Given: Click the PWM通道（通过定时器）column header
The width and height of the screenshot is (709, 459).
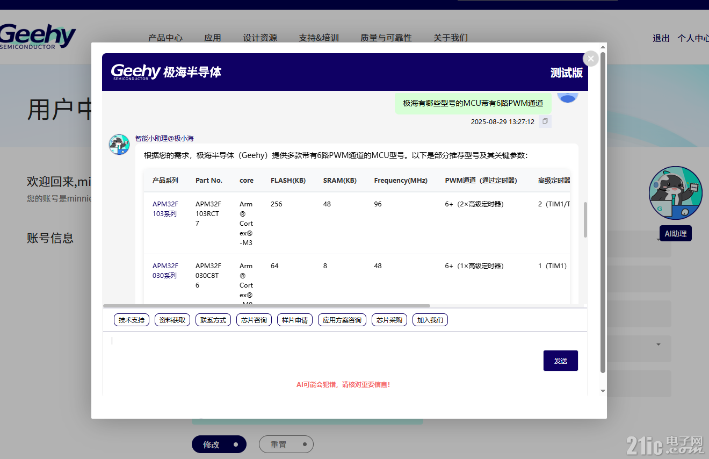Looking at the screenshot, I should coord(481,181).
